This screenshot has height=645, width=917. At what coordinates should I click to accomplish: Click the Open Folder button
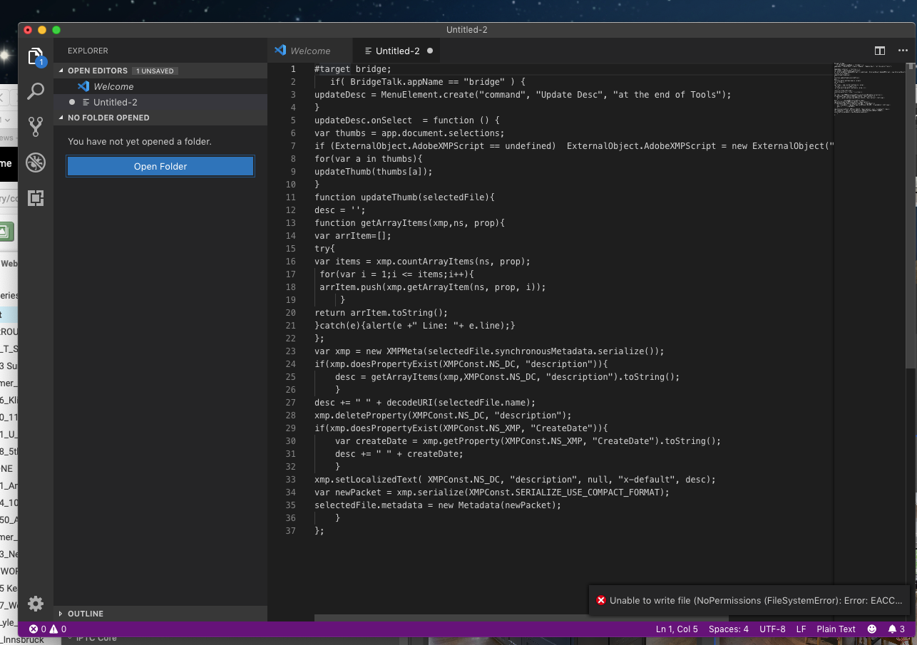160,166
